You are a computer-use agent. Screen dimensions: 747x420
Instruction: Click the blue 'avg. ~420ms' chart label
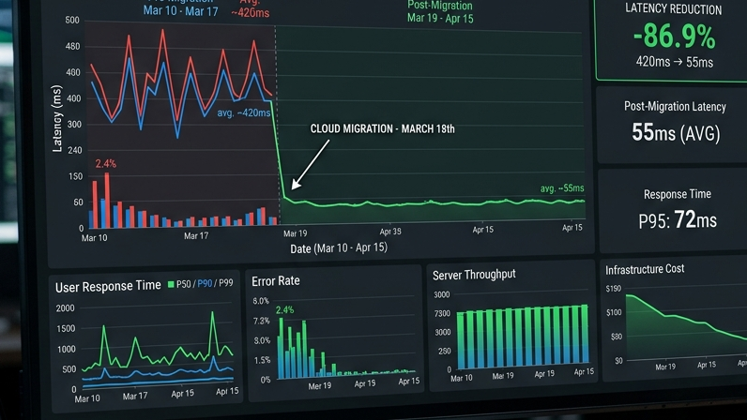tap(243, 112)
